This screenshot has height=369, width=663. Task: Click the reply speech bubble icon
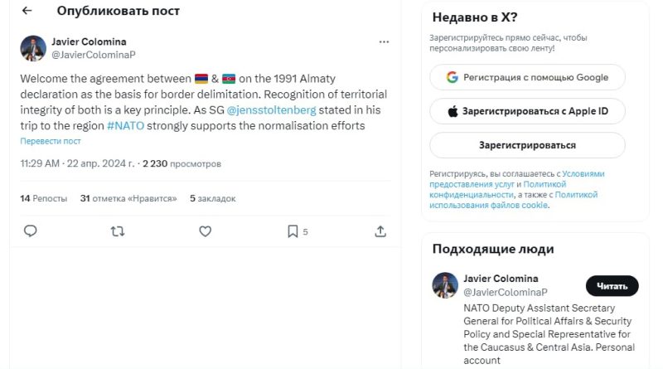(31, 231)
